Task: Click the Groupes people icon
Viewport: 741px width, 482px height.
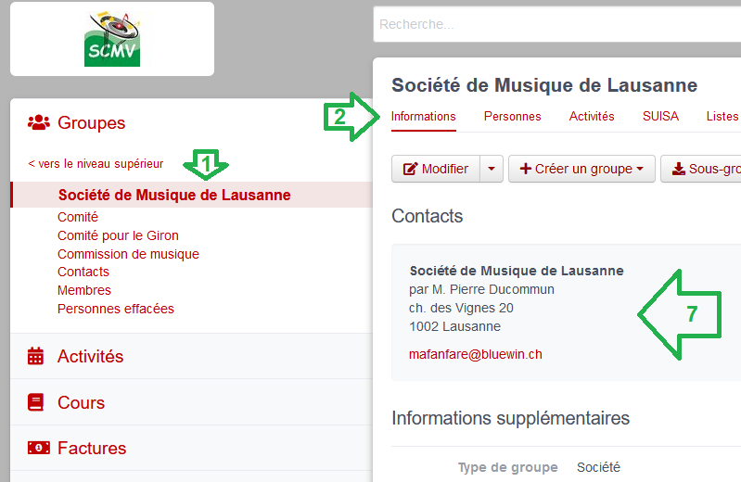Action: click(39, 122)
